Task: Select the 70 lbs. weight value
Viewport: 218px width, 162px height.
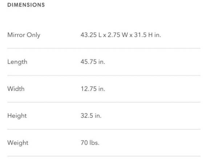Action: [x=90, y=142]
